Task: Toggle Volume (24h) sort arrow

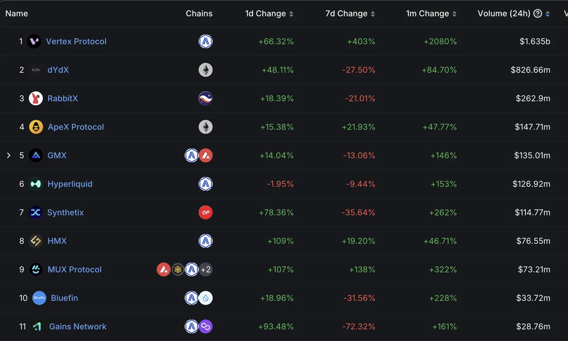Action: (x=548, y=14)
